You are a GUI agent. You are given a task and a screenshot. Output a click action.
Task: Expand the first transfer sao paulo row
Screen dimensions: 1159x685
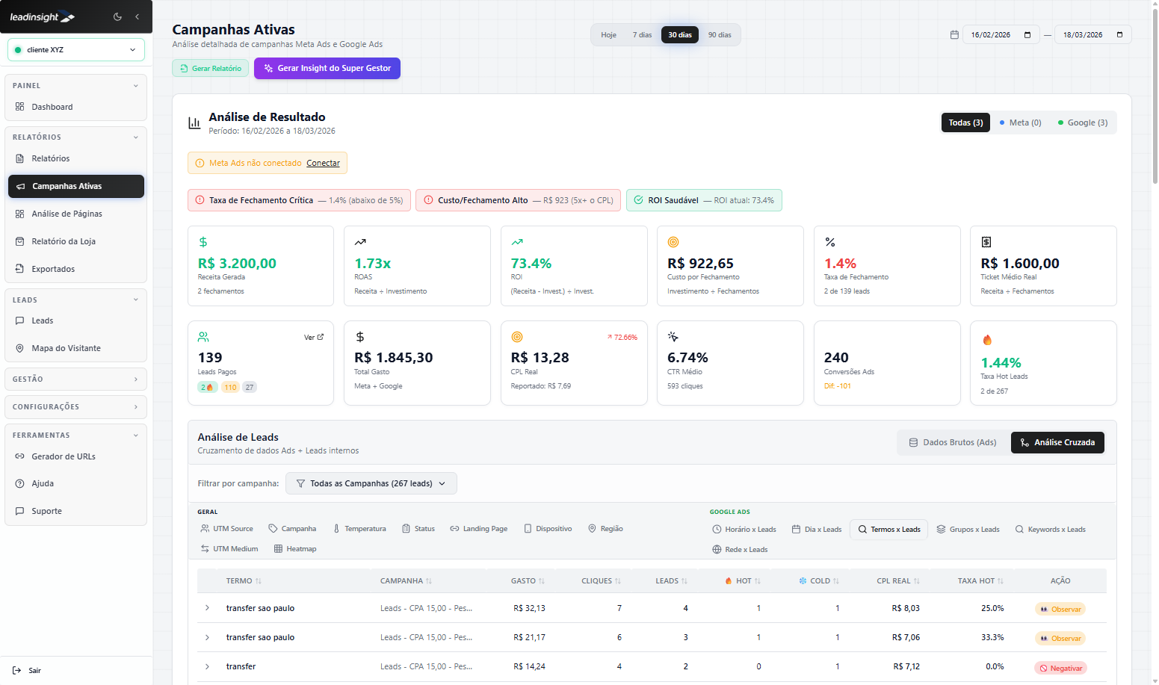(207, 608)
